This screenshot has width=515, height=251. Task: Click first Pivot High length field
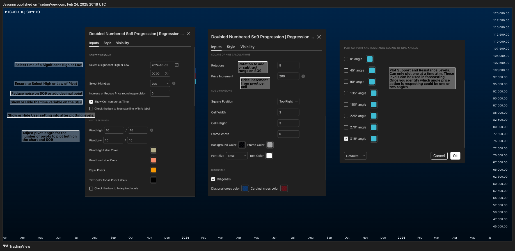click(114, 130)
